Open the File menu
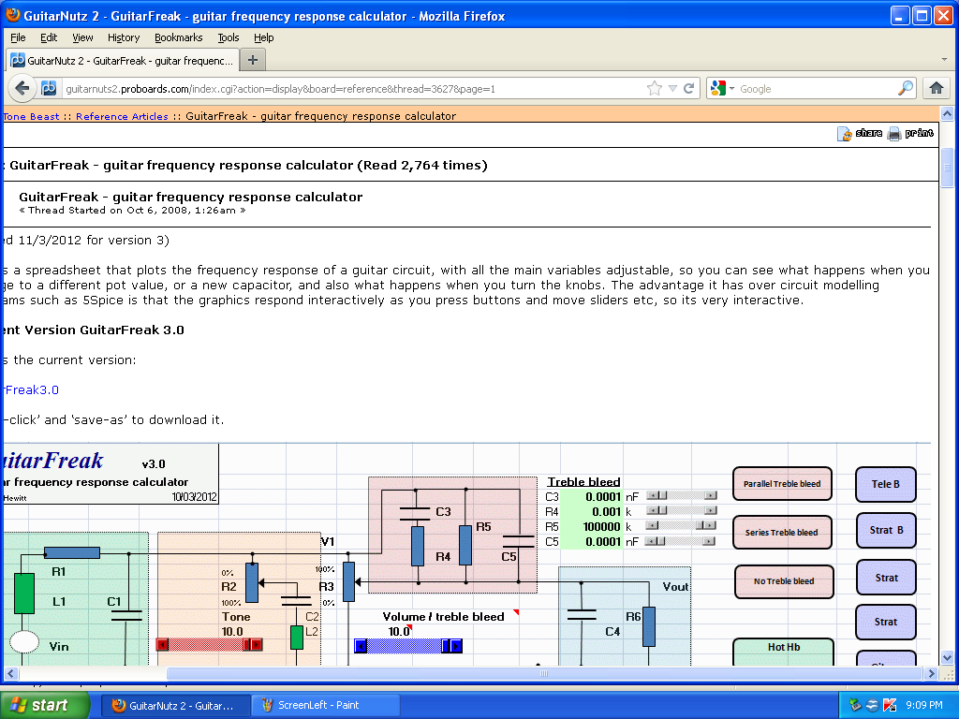The height and width of the screenshot is (719, 959). 18,37
